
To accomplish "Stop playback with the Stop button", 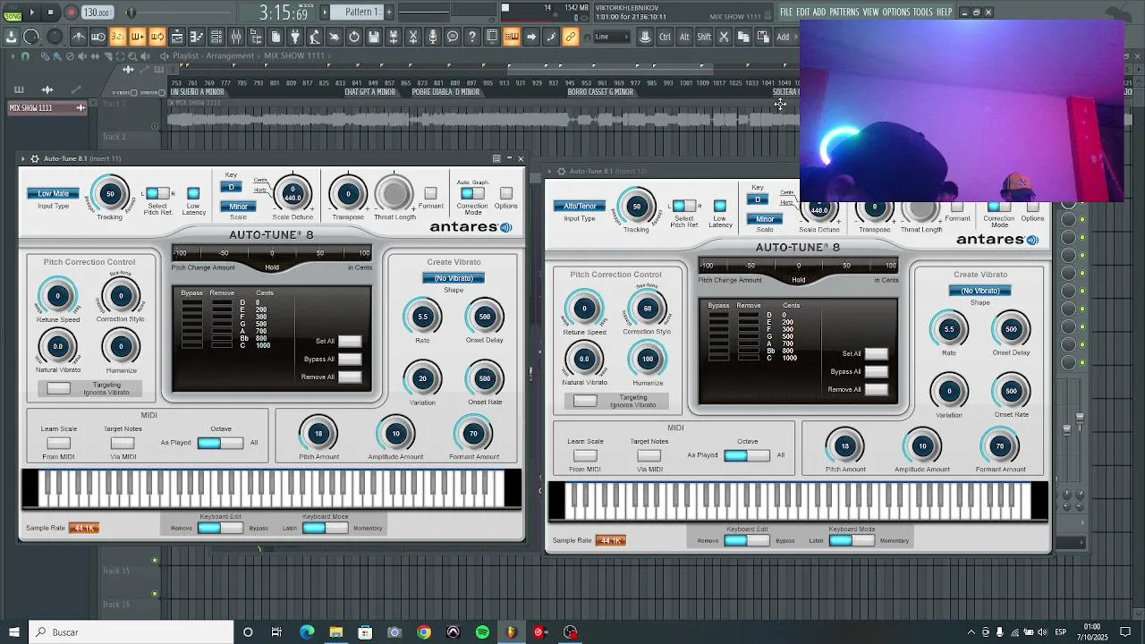I will click(x=51, y=13).
